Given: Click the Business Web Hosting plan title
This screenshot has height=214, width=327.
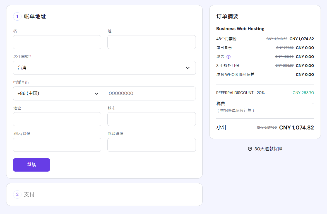Looking at the screenshot, I should (240, 29).
